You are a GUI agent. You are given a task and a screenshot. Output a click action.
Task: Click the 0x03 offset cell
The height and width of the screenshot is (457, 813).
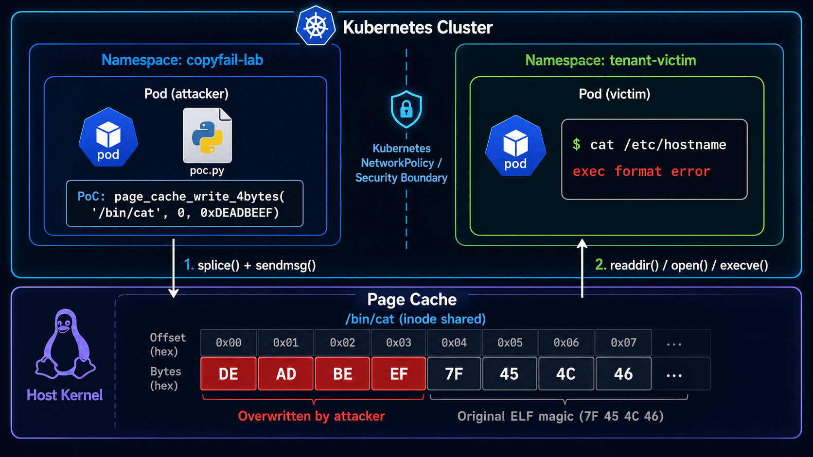point(399,343)
